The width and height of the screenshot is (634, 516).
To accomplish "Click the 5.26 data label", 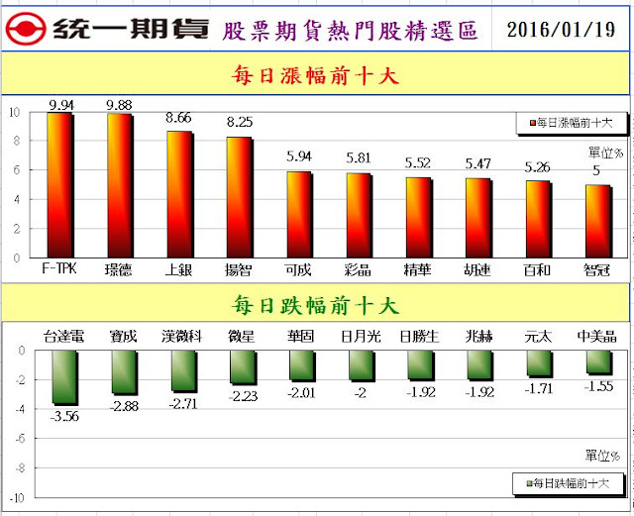I will coord(537,167).
